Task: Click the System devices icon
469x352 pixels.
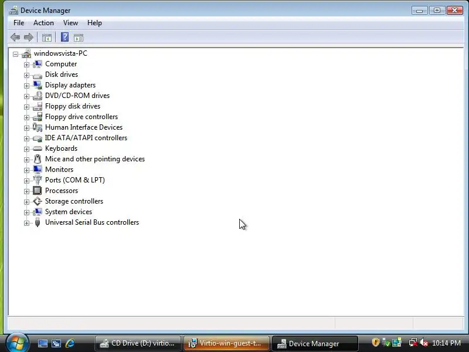Action: pos(38,212)
